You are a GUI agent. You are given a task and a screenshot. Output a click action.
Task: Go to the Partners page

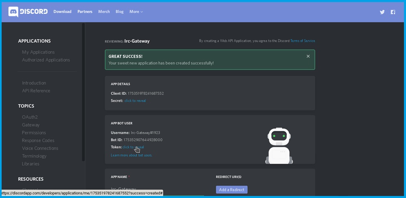(x=85, y=11)
